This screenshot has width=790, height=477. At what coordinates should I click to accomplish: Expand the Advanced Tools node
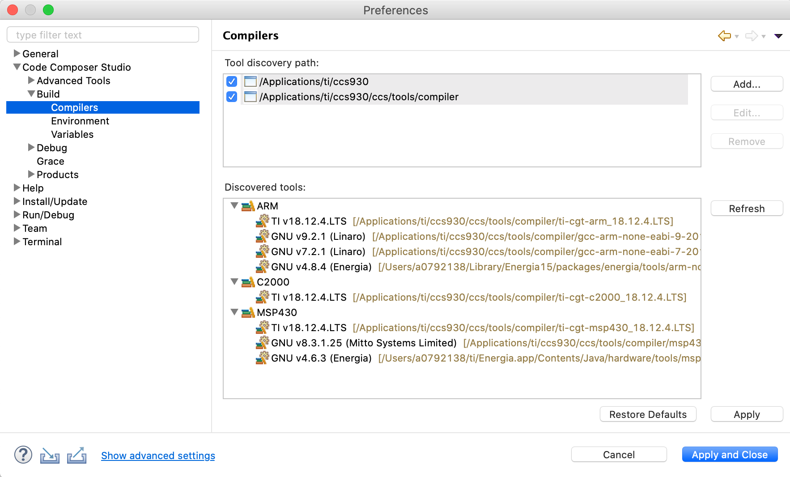point(31,80)
